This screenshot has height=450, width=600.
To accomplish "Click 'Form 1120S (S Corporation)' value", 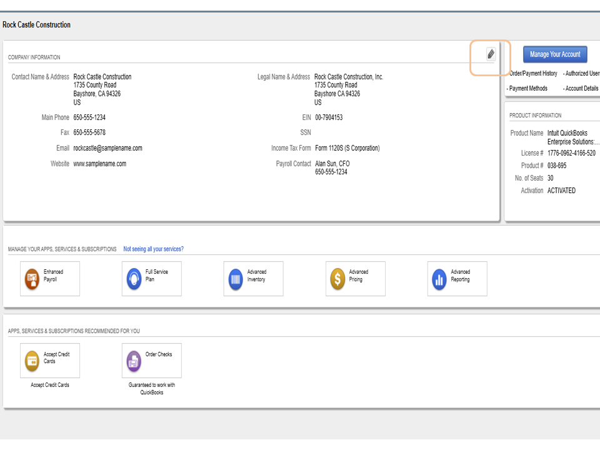I will pos(347,148).
